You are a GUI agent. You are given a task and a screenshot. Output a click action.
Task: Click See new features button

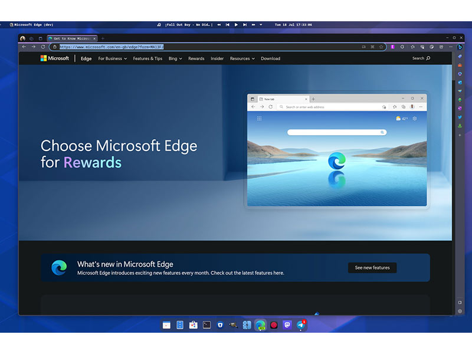372,268
